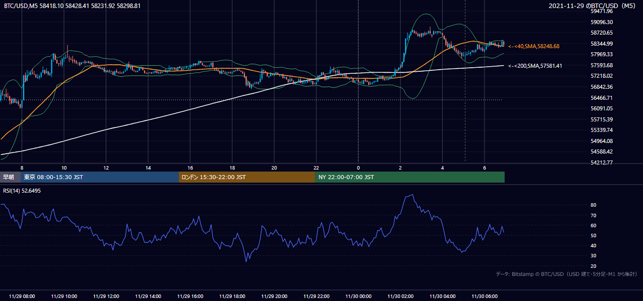
Task: Click the 11/29 08:00 date axis label
Action: pos(22,296)
